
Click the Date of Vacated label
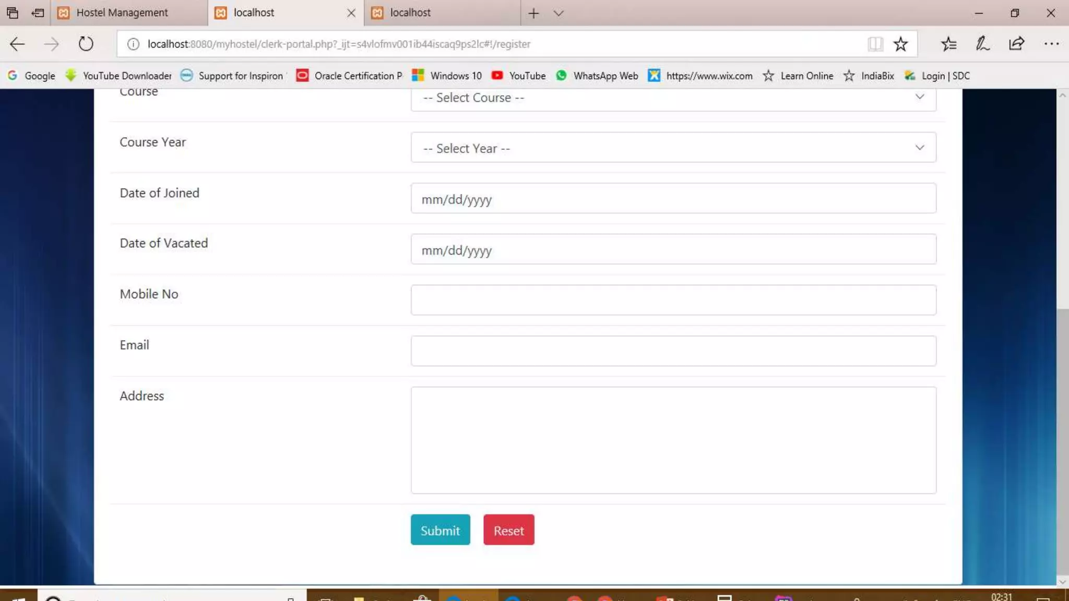point(163,243)
